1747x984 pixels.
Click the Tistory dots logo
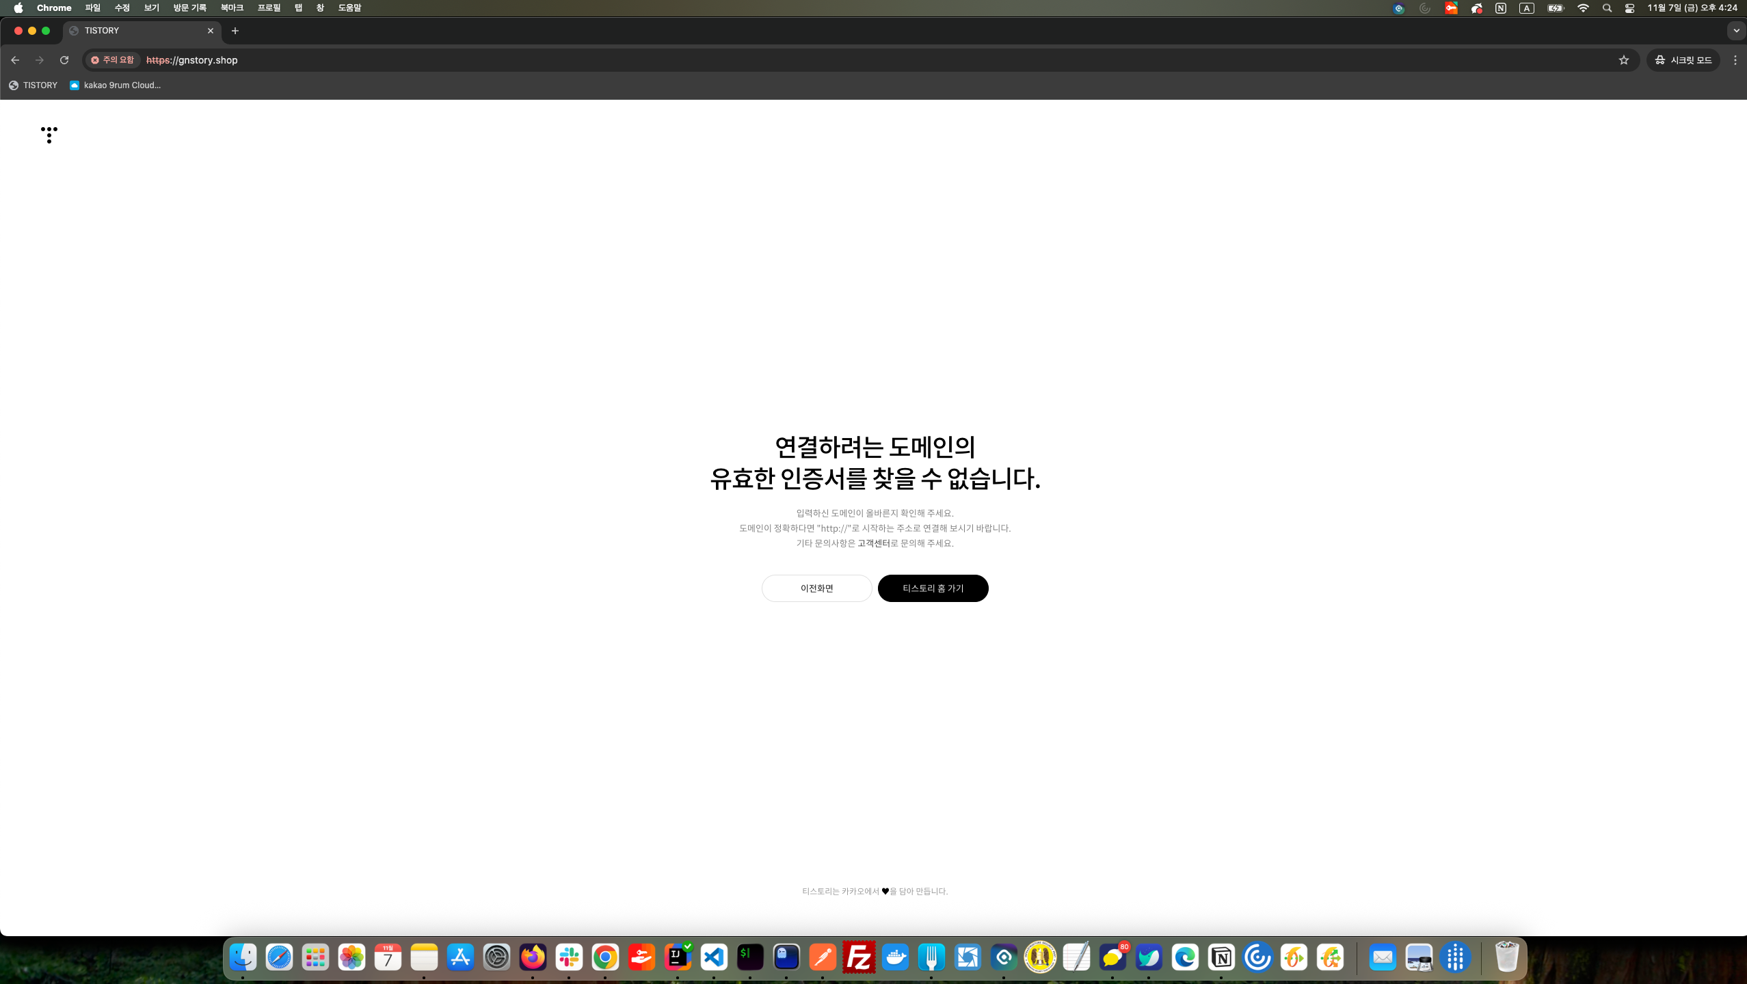pyautogui.click(x=49, y=135)
